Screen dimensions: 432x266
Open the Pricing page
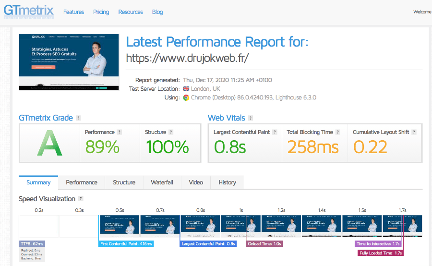click(101, 12)
